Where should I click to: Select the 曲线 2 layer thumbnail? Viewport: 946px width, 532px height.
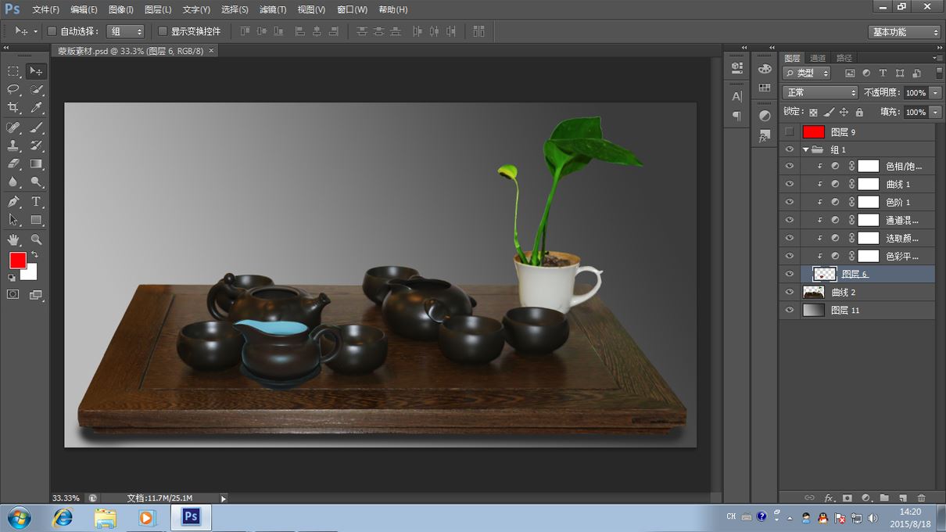click(814, 292)
